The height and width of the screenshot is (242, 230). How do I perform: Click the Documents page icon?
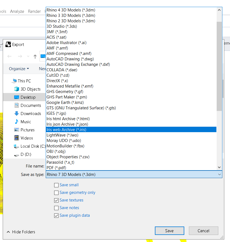point(17,105)
